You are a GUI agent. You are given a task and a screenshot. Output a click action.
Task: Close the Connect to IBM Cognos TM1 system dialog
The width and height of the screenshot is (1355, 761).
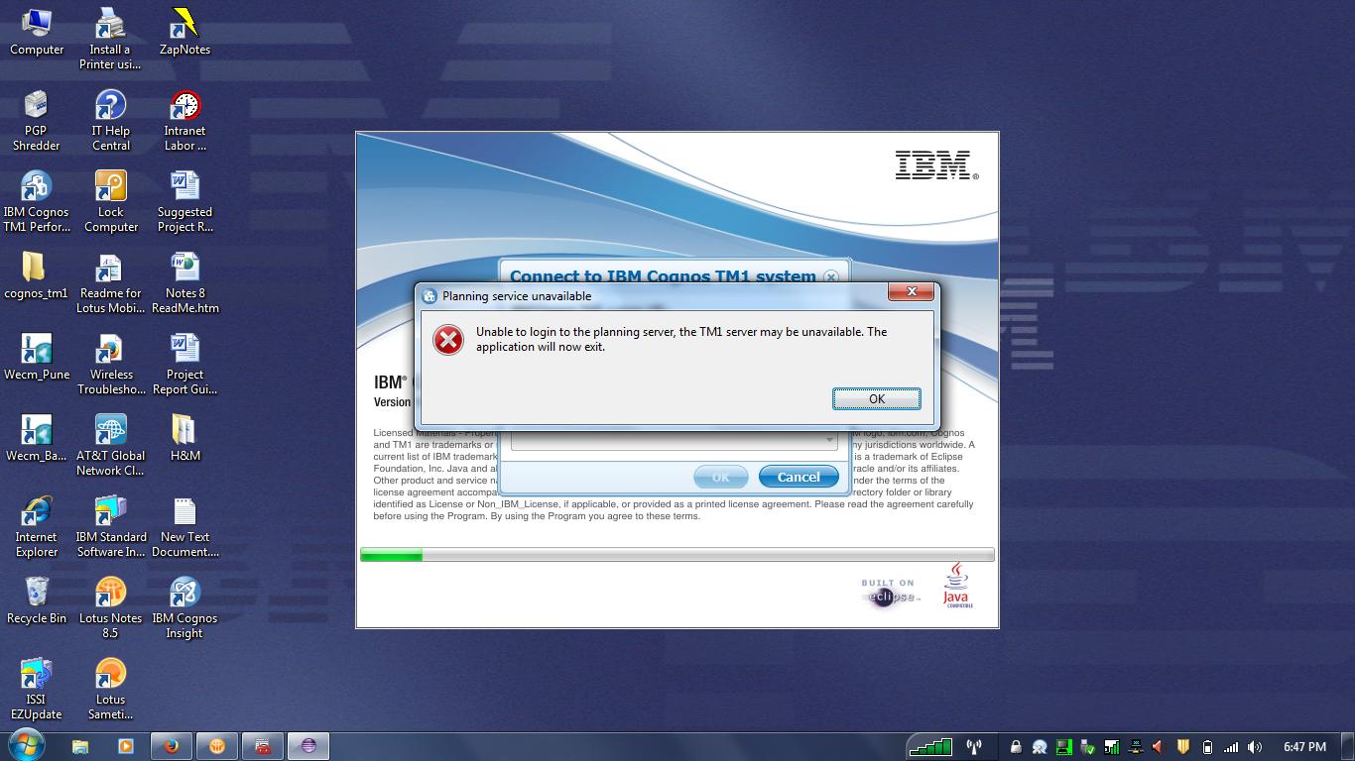(831, 276)
